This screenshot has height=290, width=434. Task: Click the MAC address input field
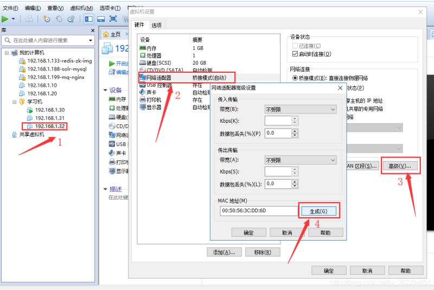click(258, 211)
